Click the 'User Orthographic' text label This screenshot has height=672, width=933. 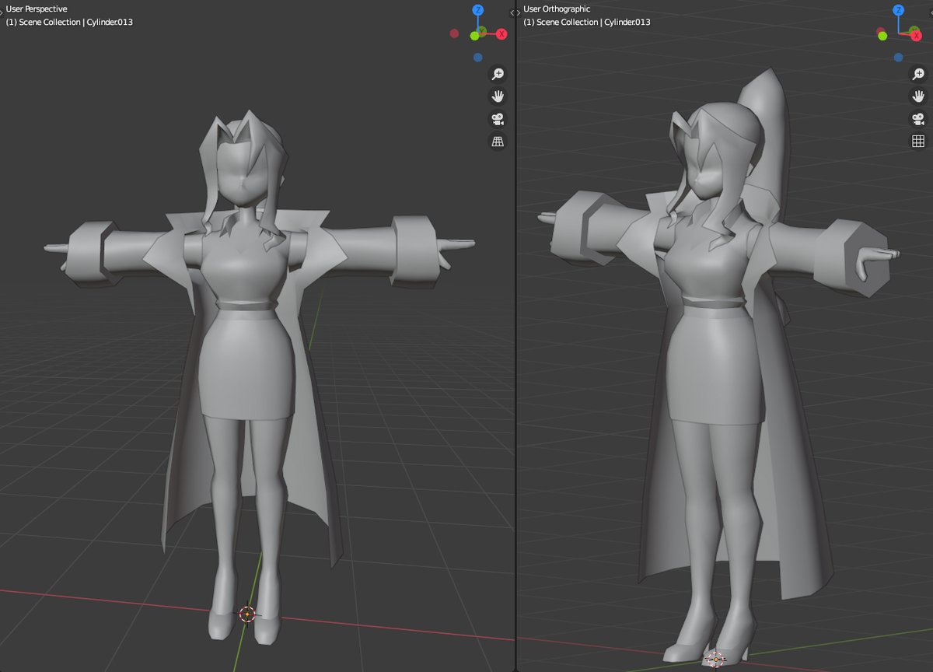557,9
